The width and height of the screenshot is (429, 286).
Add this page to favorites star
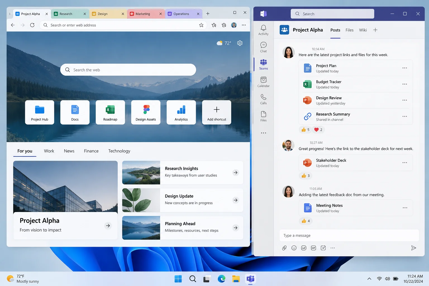pyautogui.click(x=201, y=25)
